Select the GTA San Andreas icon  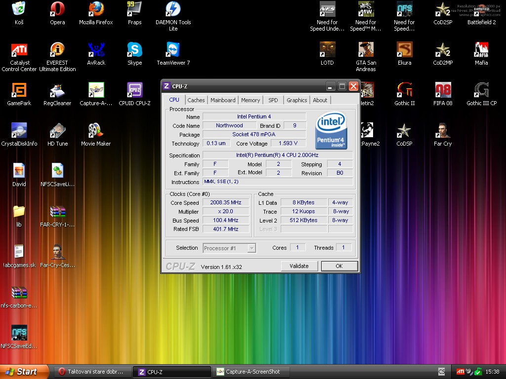tap(366, 50)
